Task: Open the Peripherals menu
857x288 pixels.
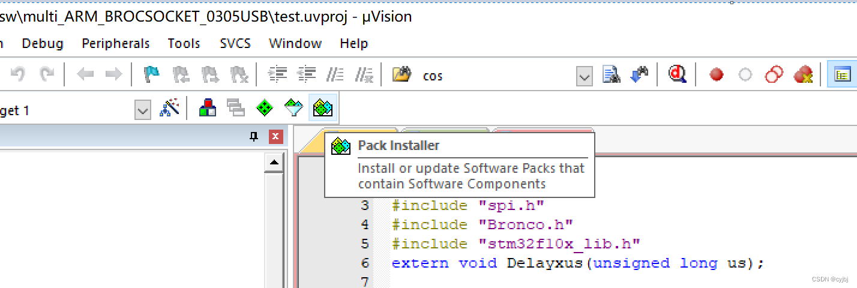Action: (x=116, y=43)
